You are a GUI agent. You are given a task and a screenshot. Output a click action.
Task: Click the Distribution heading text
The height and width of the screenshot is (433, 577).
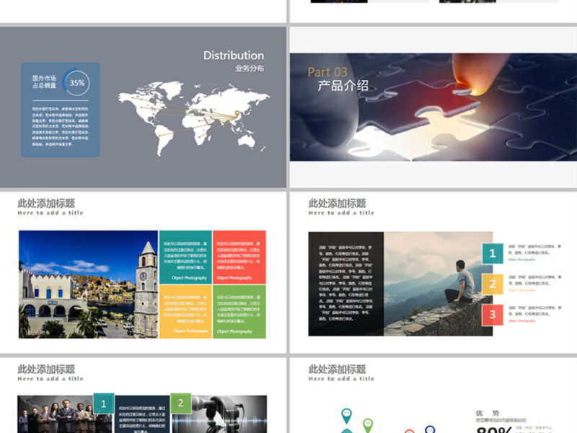pyautogui.click(x=233, y=56)
